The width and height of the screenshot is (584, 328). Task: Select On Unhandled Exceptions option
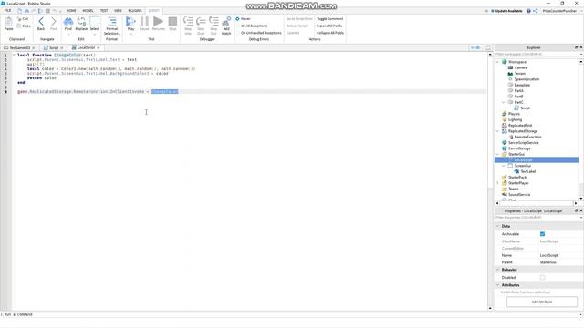coord(261,33)
